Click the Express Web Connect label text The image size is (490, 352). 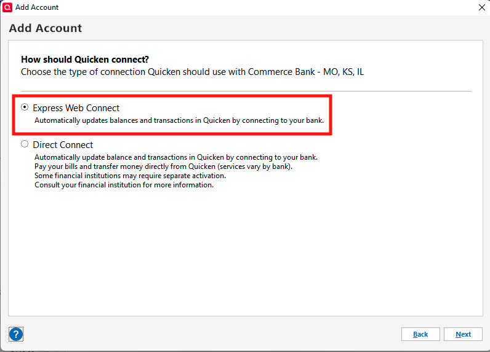point(76,108)
